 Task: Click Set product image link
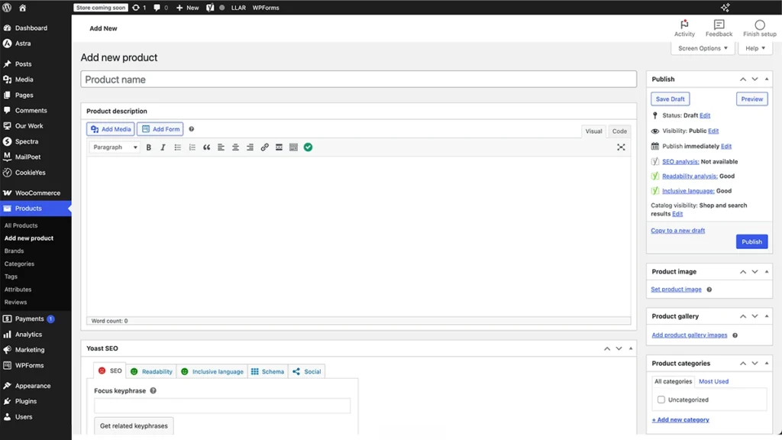(x=676, y=290)
